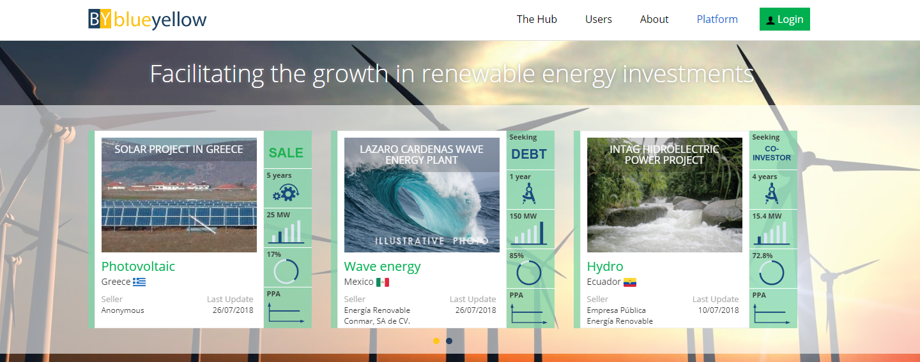Click the Mexican flag icon
The width and height of the screenshot is (920, 362).
383,282
